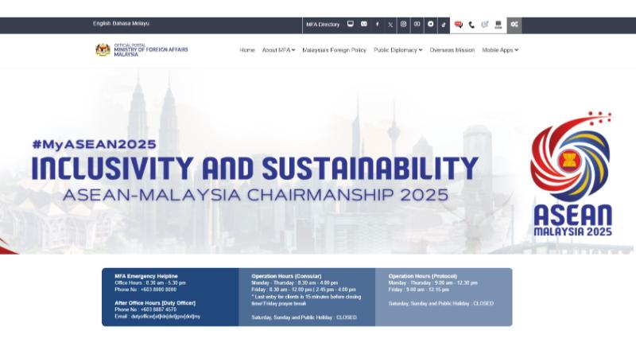Click the ASEAN Malaysia 2025 logo
636x354 pixels.
[x=571, y=173]
